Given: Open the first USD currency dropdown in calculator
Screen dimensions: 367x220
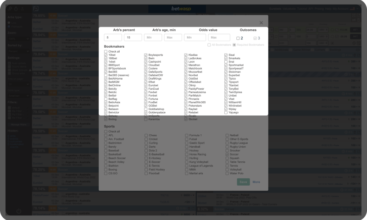Looking at the screenshot, I should [x=323, y=30].
